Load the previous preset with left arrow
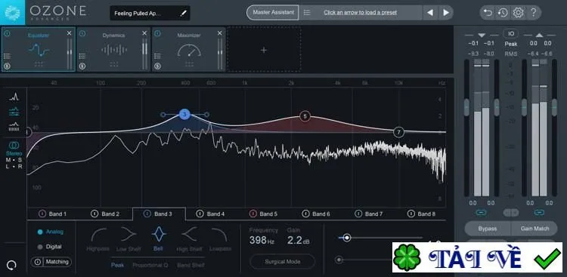The width and height of the screenshot is (567, 277). click(430, 13)
